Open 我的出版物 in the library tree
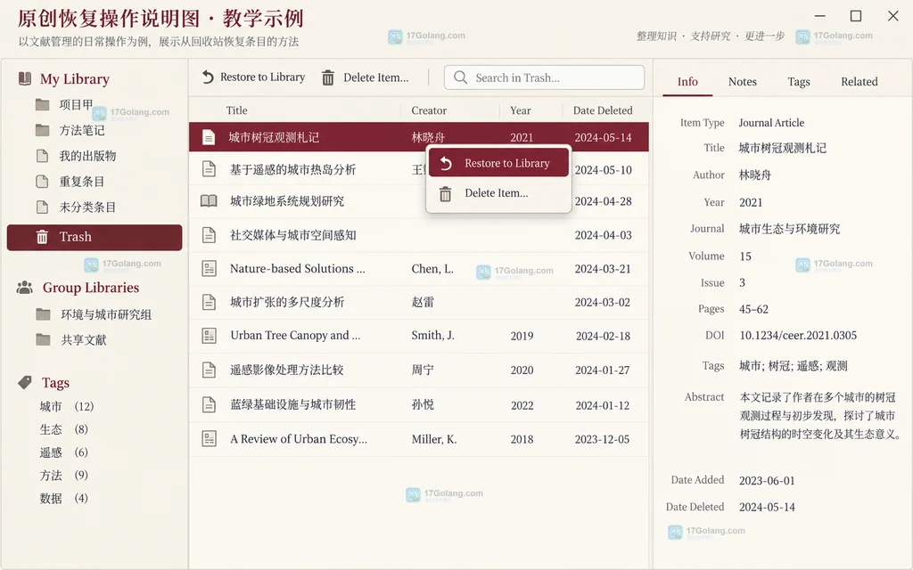The height and width of the screenshot is (570, 913). (87, 156)
